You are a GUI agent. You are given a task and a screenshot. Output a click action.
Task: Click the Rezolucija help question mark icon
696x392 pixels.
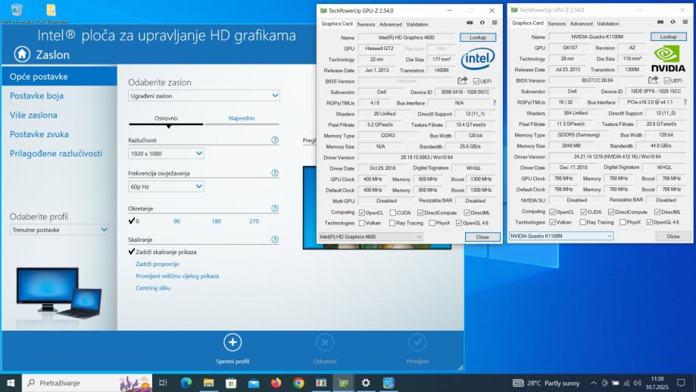point(274,140)
